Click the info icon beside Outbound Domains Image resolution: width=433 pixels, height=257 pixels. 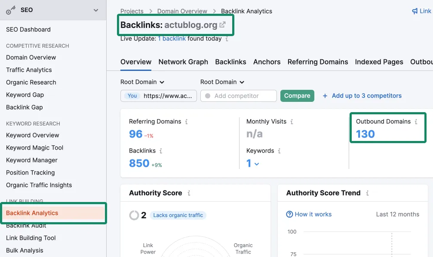click(416, 122)
